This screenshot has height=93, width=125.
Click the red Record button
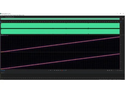point(62,70)
